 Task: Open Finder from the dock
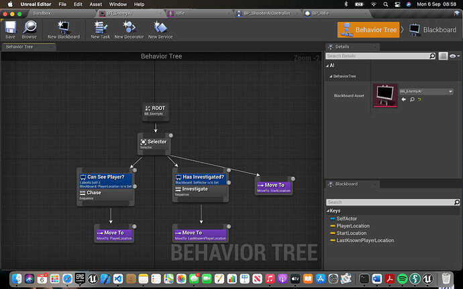point(17,278)
